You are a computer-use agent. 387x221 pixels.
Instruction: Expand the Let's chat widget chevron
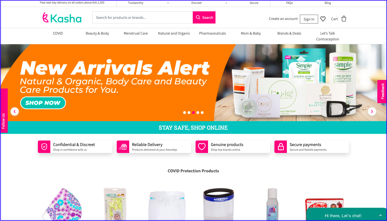point(381,215)
